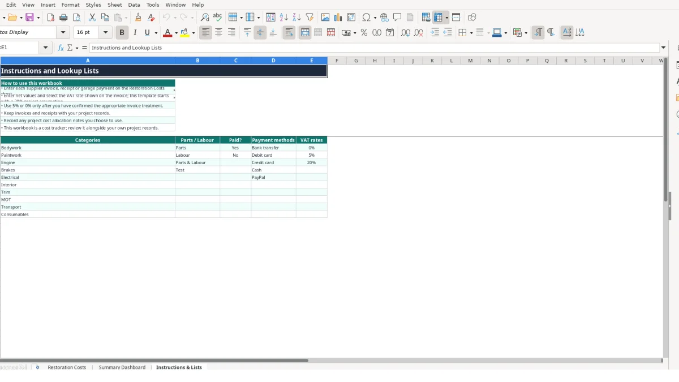Click the Split Window icon
679x382 pixels.
point(456,18)
